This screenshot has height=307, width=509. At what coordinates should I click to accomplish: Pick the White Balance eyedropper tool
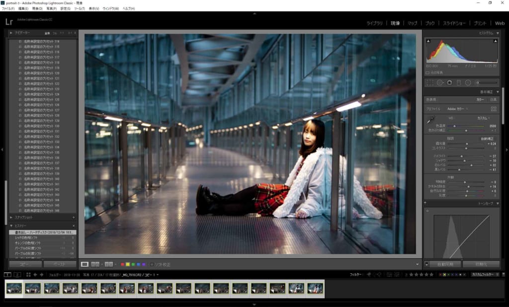click(x=431, y=120)
